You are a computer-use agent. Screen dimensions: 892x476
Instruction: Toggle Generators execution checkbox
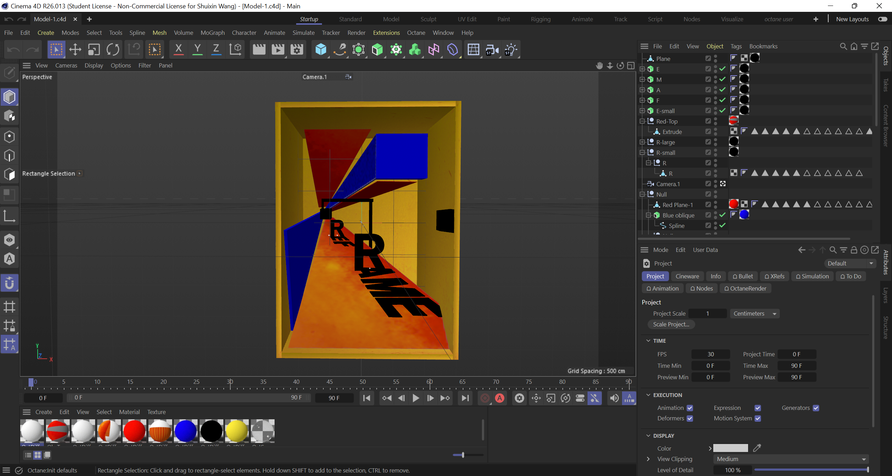point(816,408)
